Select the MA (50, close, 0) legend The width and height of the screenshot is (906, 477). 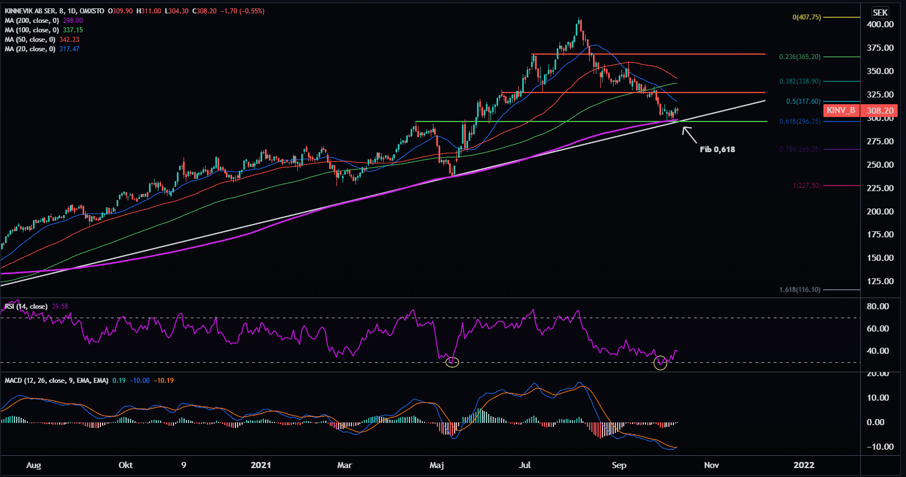click(x=30, y=40)
